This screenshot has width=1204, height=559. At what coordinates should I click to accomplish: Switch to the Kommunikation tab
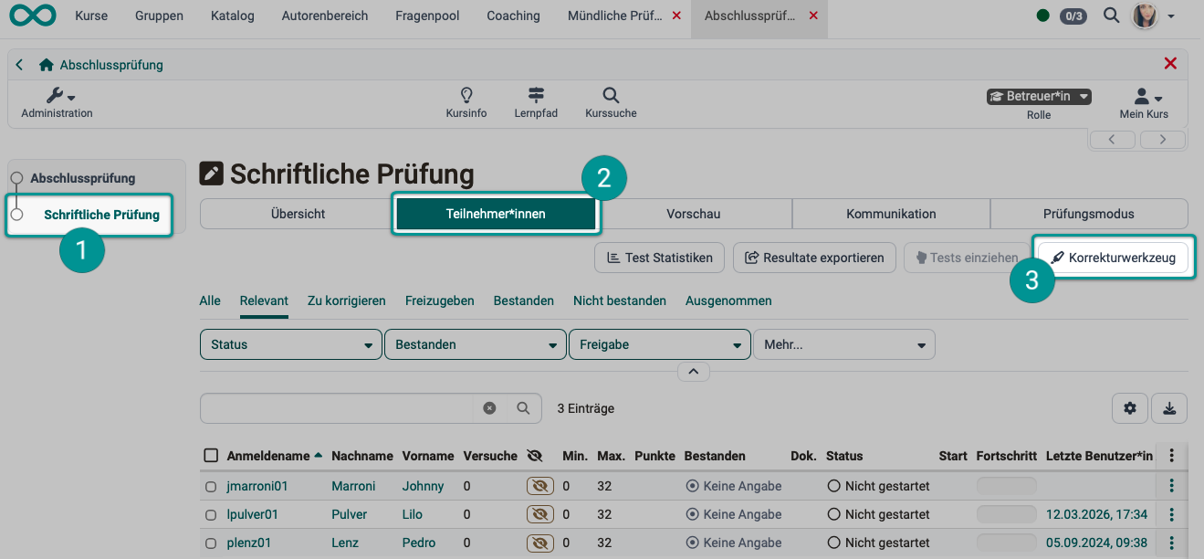pyautogui.click(x=891, y=214)
